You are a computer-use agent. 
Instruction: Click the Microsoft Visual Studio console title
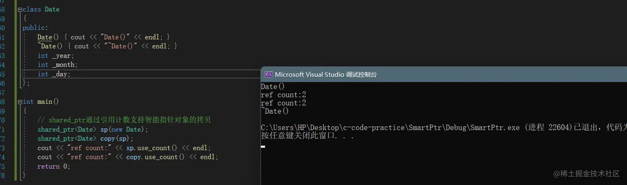[326, 74]
